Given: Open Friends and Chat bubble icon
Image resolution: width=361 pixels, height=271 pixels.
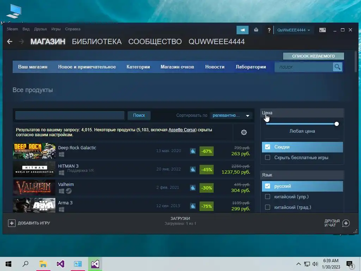Looking at the screenshot, I should 346,223.
